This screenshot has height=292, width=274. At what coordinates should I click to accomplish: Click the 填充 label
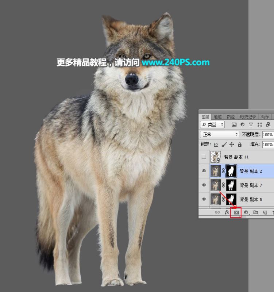tap(255, 144)
